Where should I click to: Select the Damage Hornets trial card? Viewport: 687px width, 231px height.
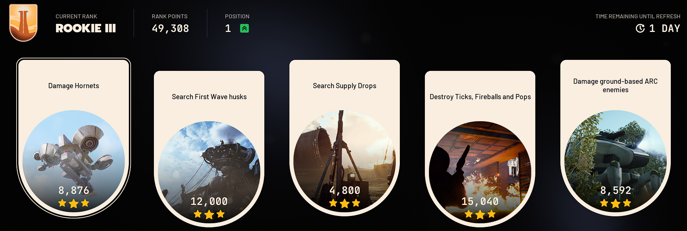[x=74, y=138]
